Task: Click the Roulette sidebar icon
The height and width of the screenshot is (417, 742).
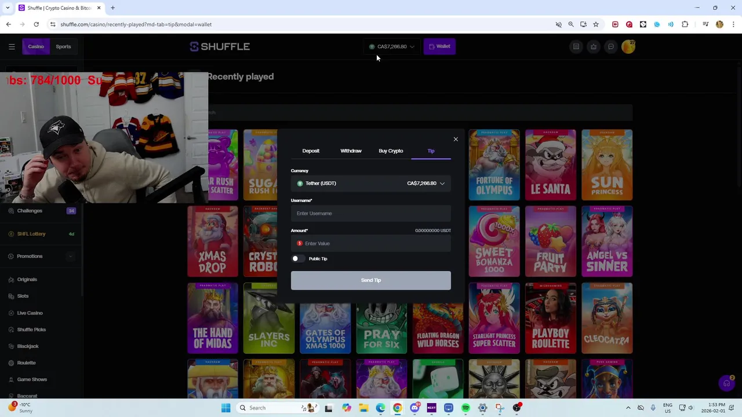Action: [x=11, y=363]
